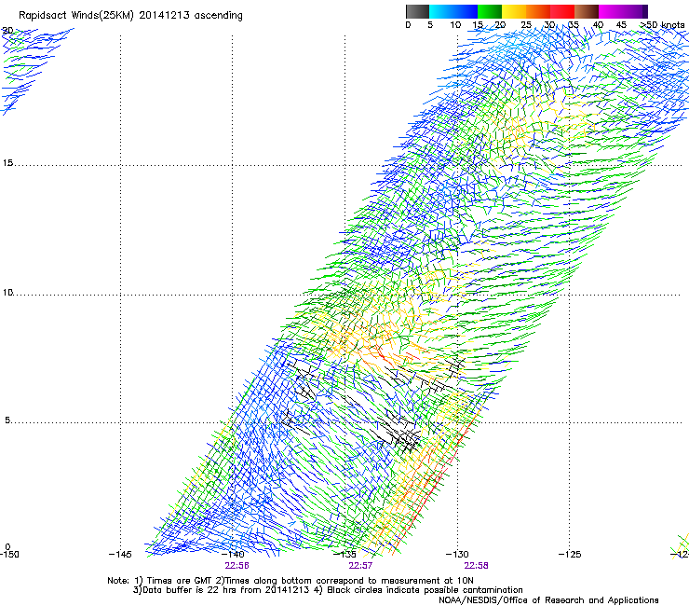Click the note 'Times are GMT' line
This screenshot has height=606, width=689.
point(290,581)
